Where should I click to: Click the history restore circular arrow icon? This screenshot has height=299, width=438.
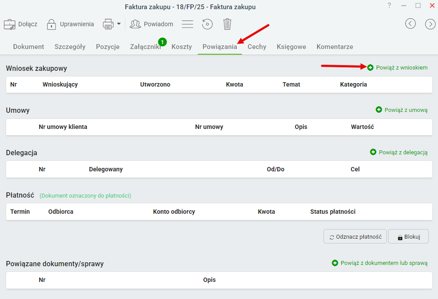tap(207, 24)
